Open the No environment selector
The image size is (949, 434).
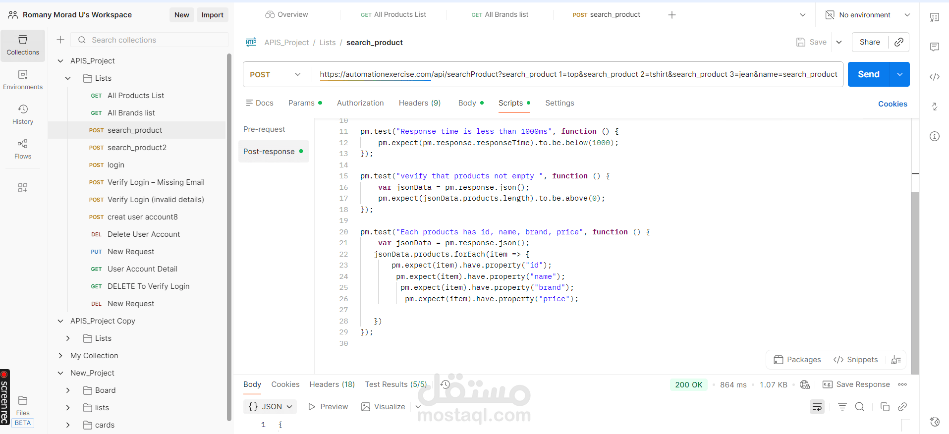click(868, 15)
